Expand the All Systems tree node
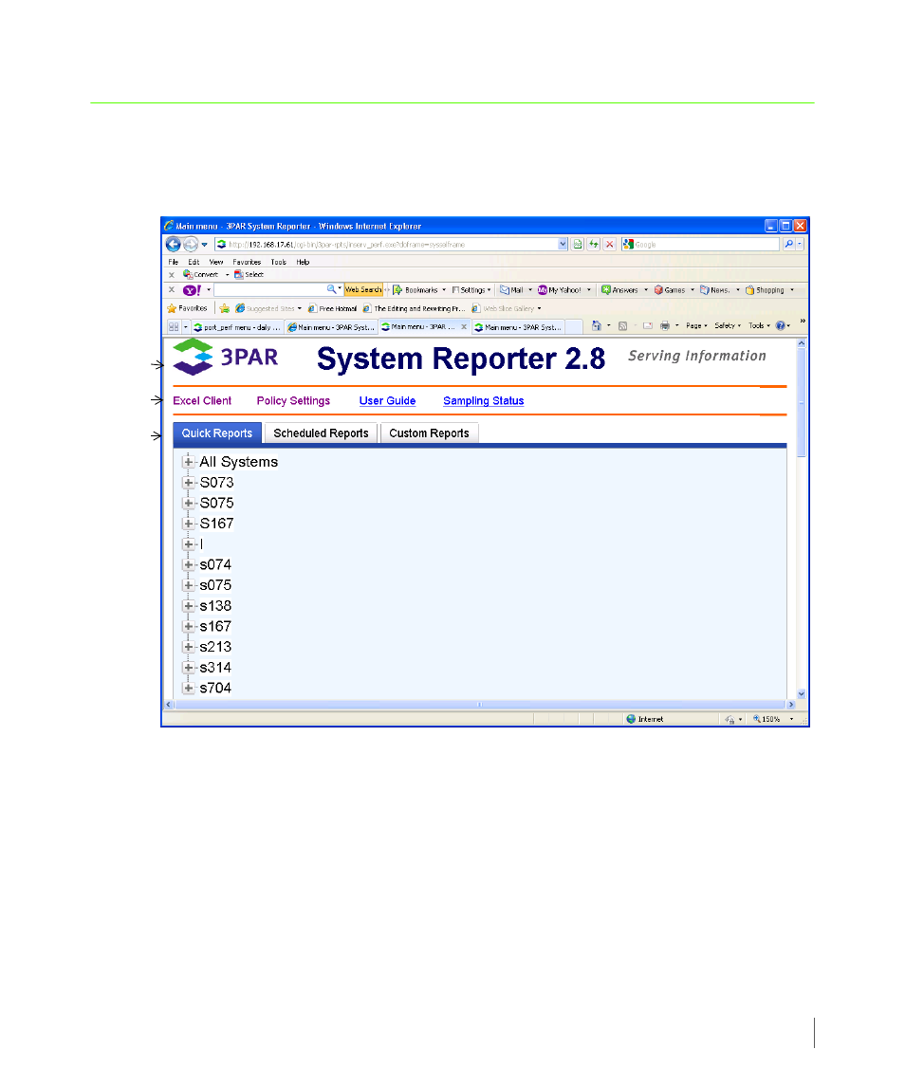The image size is (905, 1086). click(188, 461)
